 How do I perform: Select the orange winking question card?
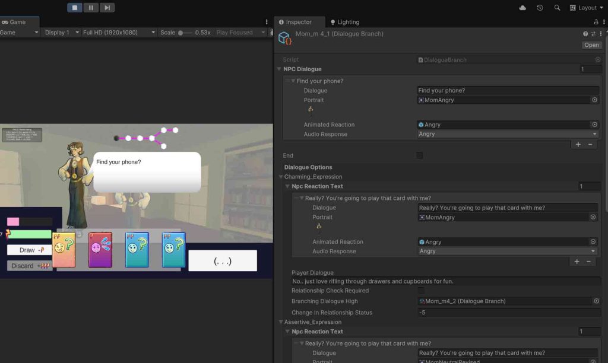(64, 250)
